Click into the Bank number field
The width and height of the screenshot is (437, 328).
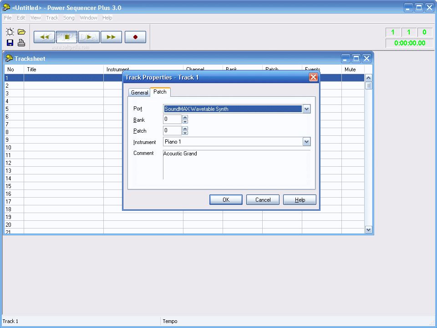(x=172, y=119)
